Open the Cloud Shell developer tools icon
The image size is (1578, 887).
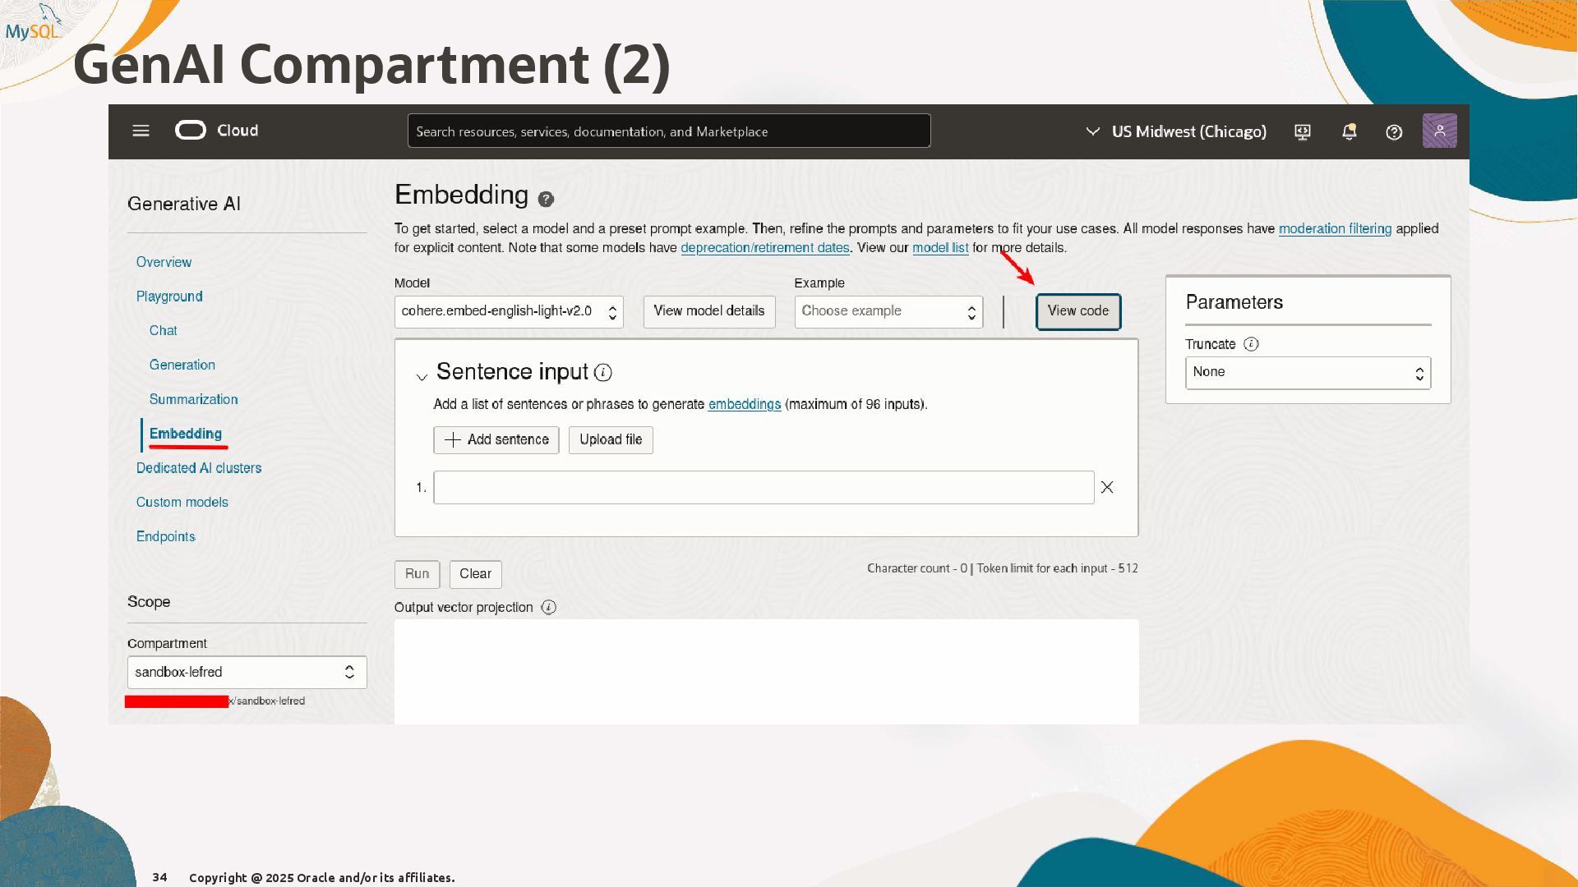1303,131
